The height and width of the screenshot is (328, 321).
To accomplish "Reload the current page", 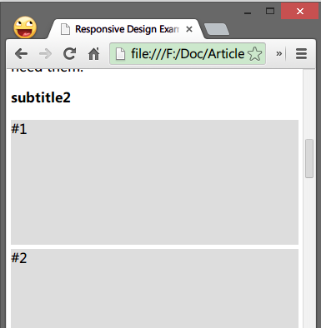I will (x=69, y=53).
